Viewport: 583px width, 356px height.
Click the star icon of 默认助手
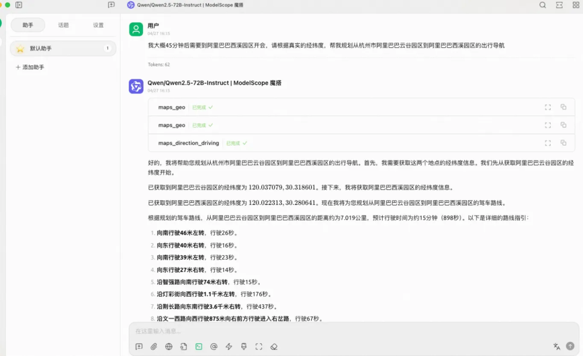click(x=20, y=49)
